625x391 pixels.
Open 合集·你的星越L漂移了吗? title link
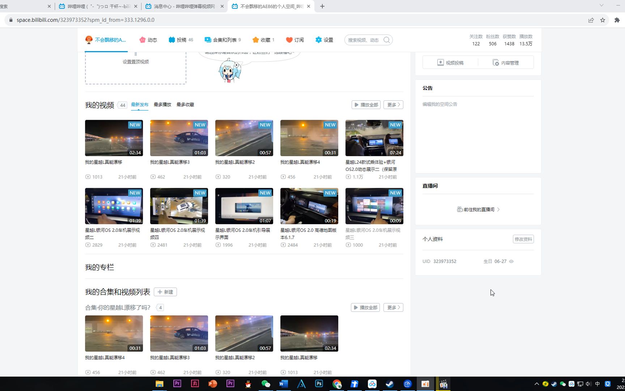(118, 308)
